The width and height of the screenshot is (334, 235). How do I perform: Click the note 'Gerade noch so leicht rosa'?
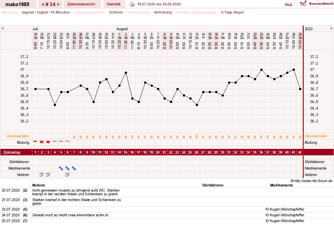pos(71,215)
